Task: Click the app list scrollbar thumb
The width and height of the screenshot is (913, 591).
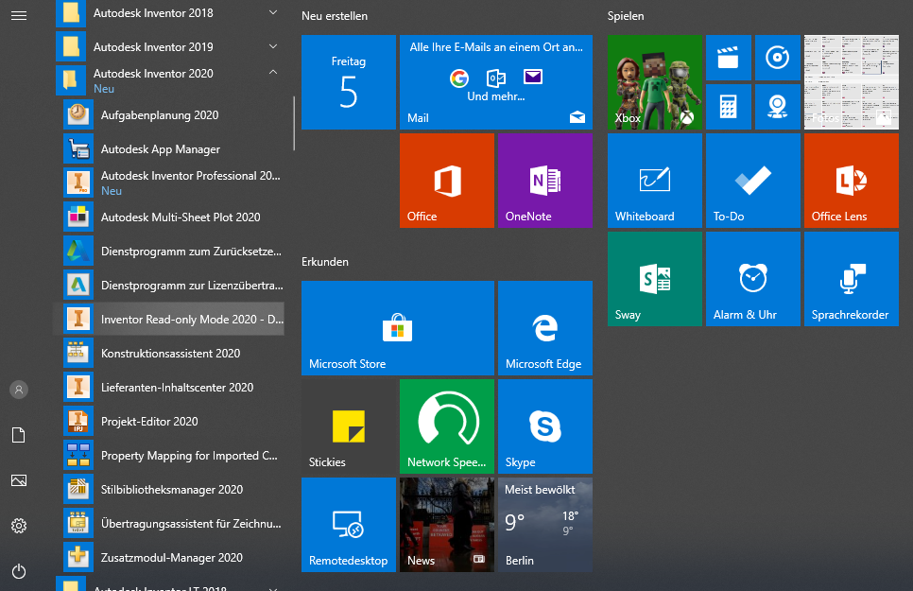Action: (294, 123)
